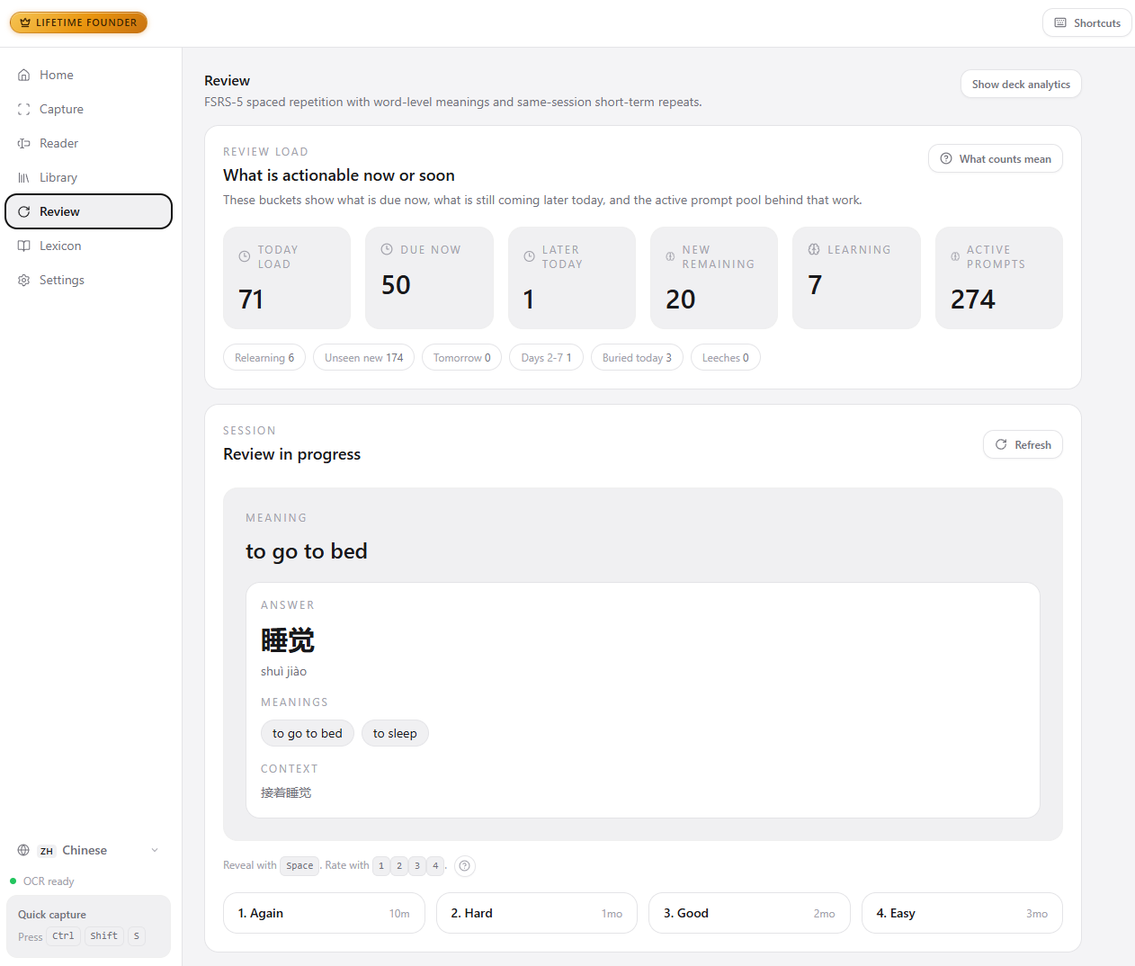This screenshot has height=966, width=1135.
Task: Click the Capture frame icon
Action: 24,109
